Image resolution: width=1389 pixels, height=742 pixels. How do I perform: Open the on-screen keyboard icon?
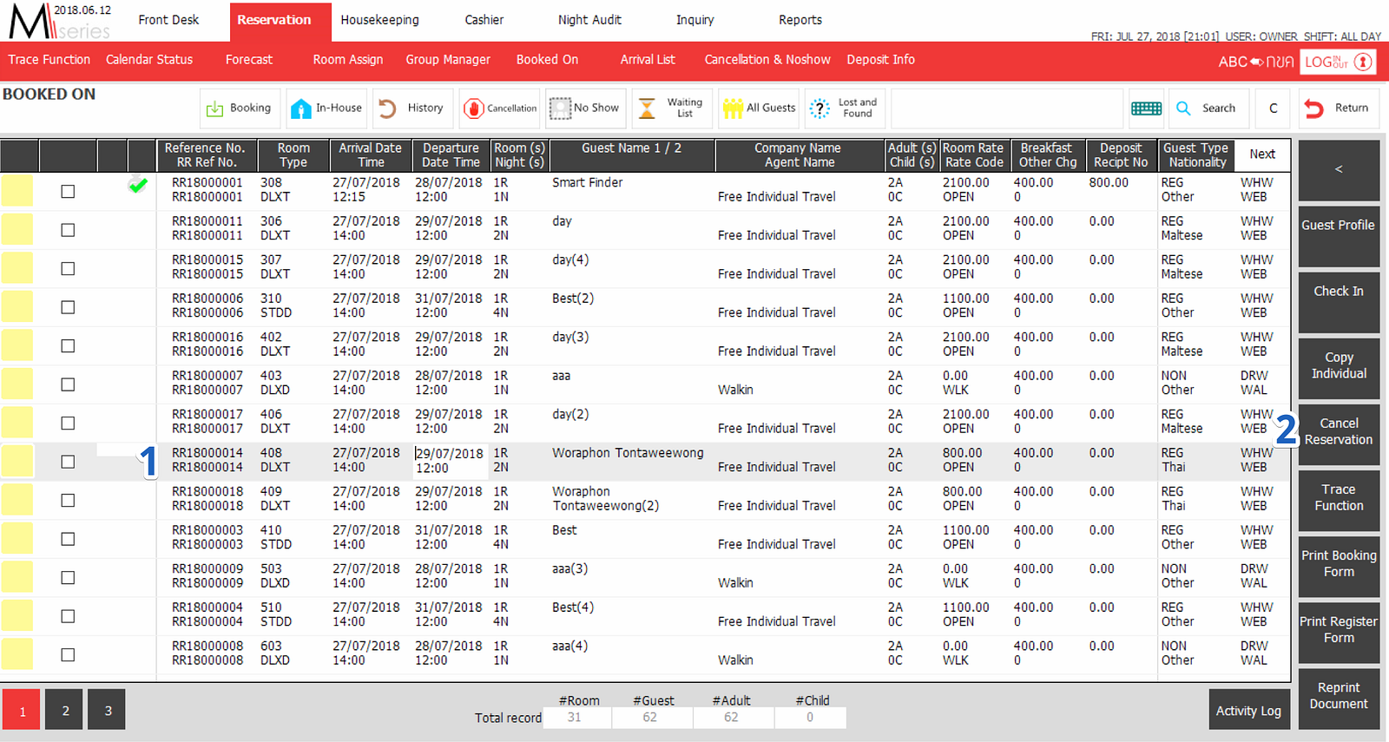tap(1146, 108)
